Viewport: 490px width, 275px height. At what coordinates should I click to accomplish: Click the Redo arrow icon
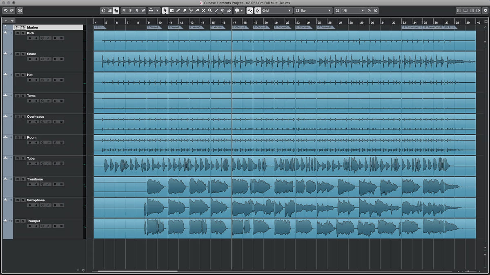tap(12, 11)
